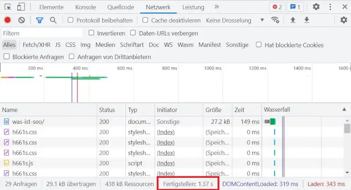Stop recording network log with red button
The height and width of the screenshot is (190, 351).
(7, 20)
